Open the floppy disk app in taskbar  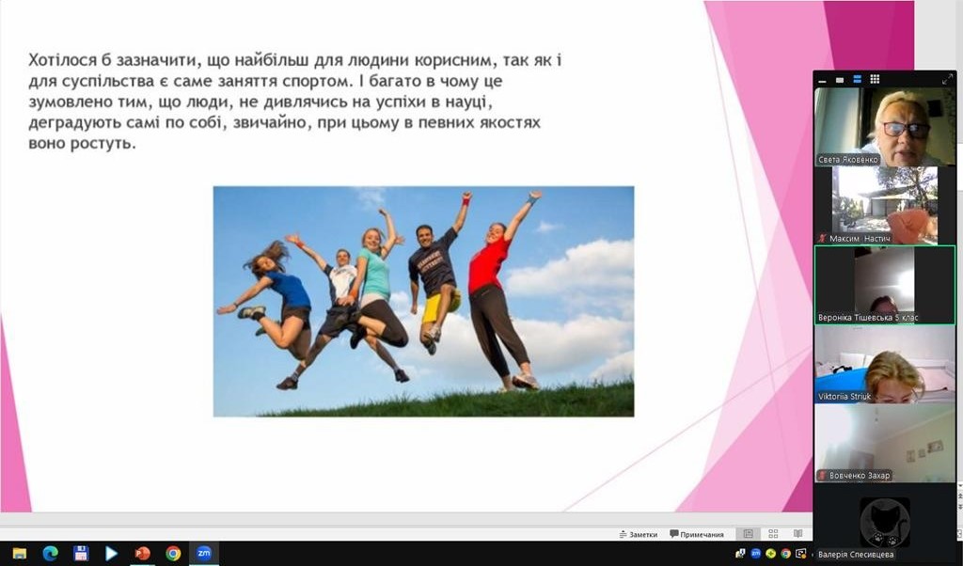click(81, 554)
